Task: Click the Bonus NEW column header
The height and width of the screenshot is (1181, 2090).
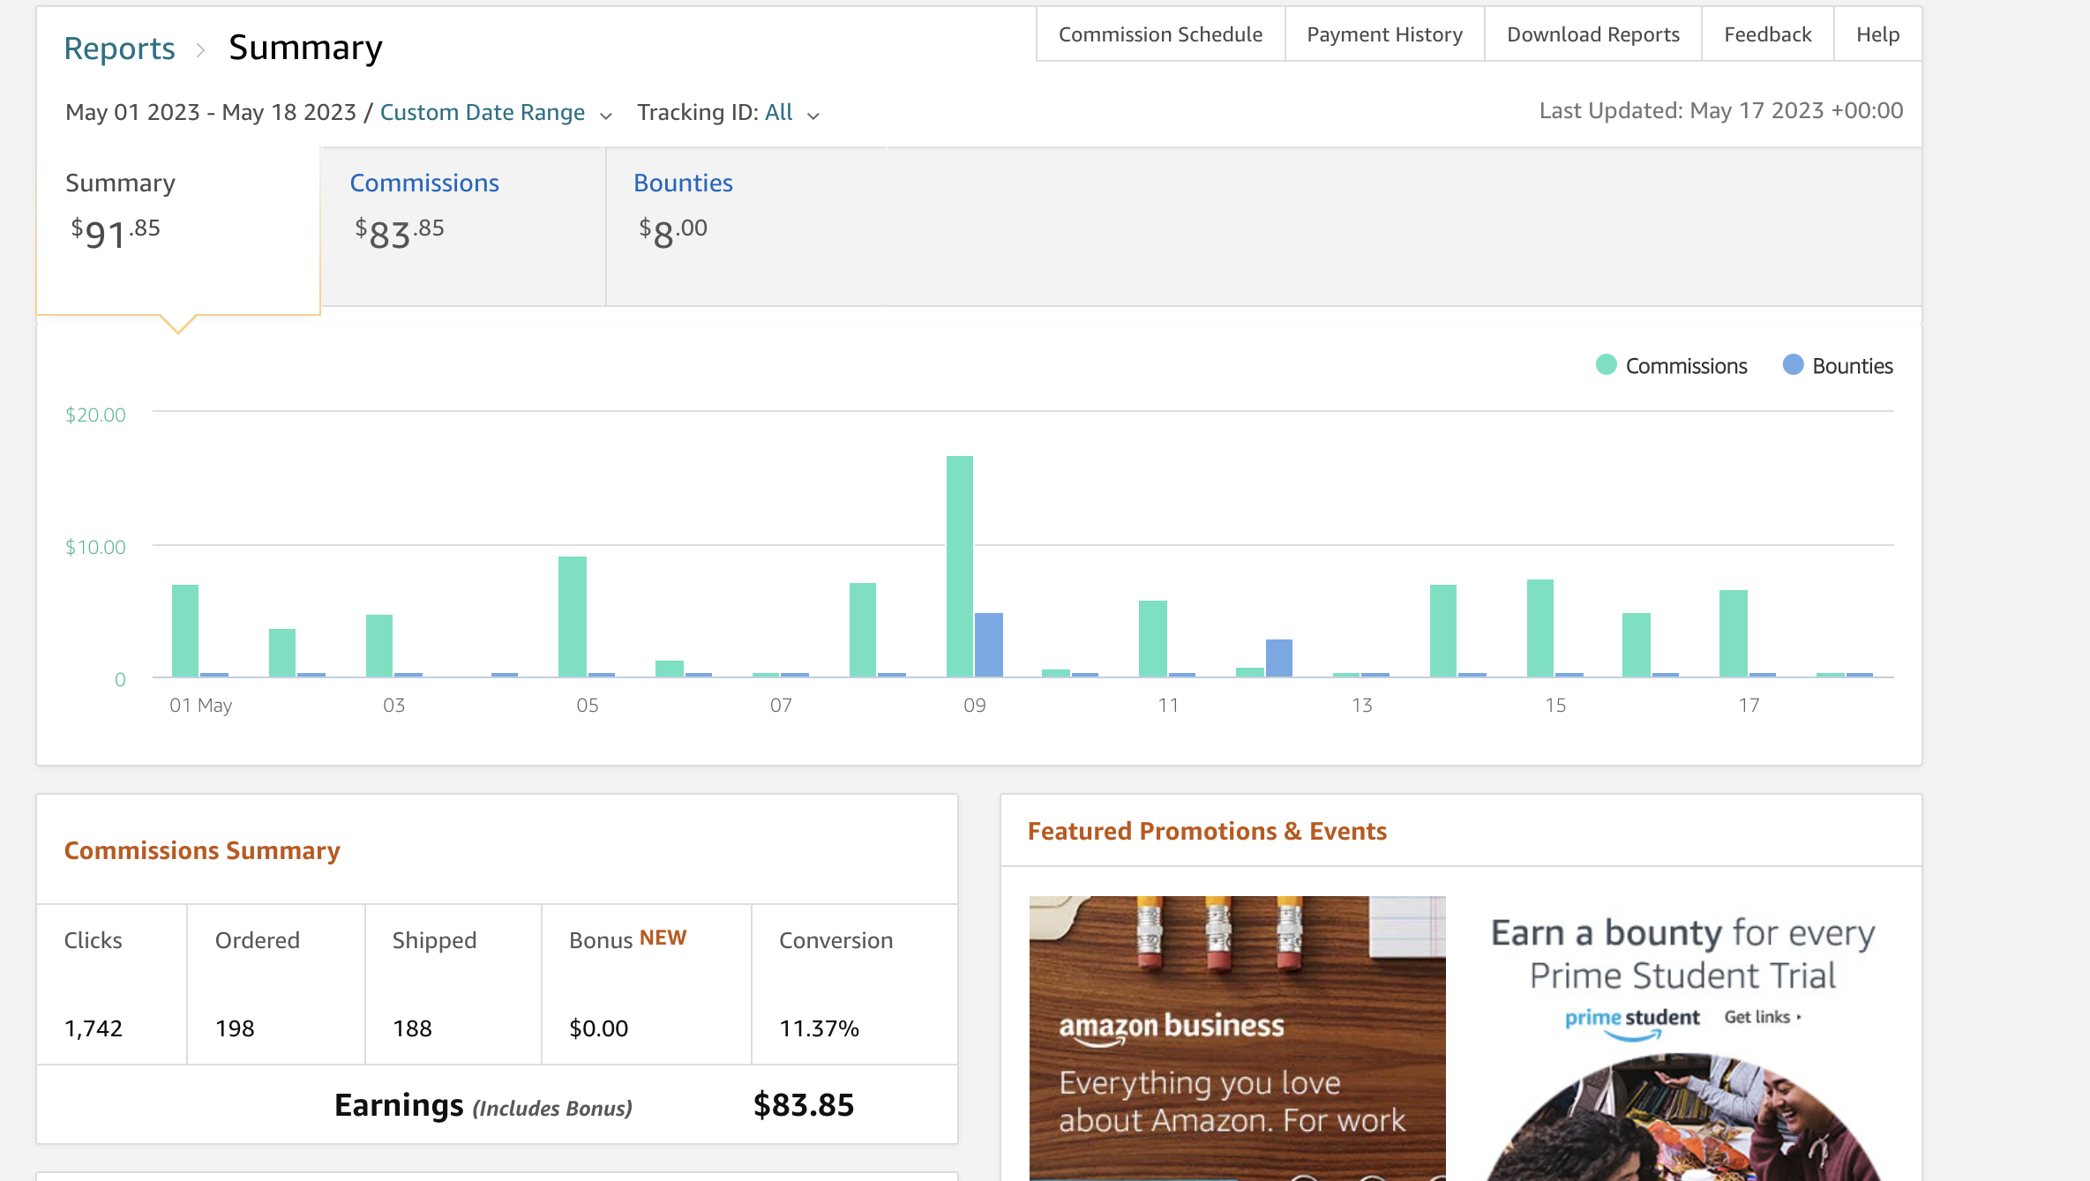Action: pyautogui.click(x=628, y=939)
